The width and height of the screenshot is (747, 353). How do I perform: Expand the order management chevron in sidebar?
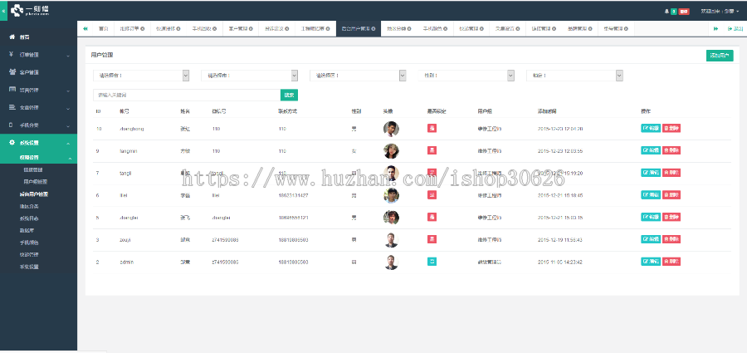[x=68, y=56]
